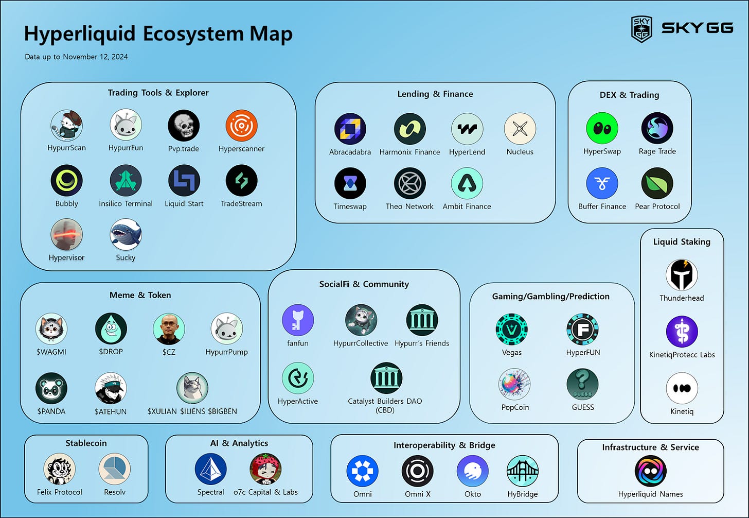Screen dimensions: 749x518
Task: Click the Hypervisor laser-eyes icon
Action: tap(67, 235)
